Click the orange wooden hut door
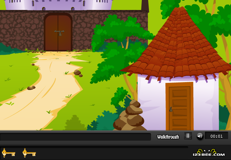The height and width of the screenshot is (160, 231). [179, 106]
